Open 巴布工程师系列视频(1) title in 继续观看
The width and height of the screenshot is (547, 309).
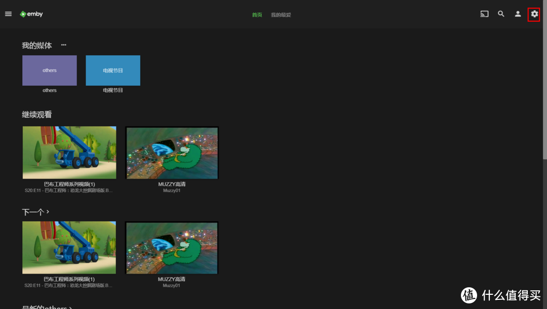[69, 184]
